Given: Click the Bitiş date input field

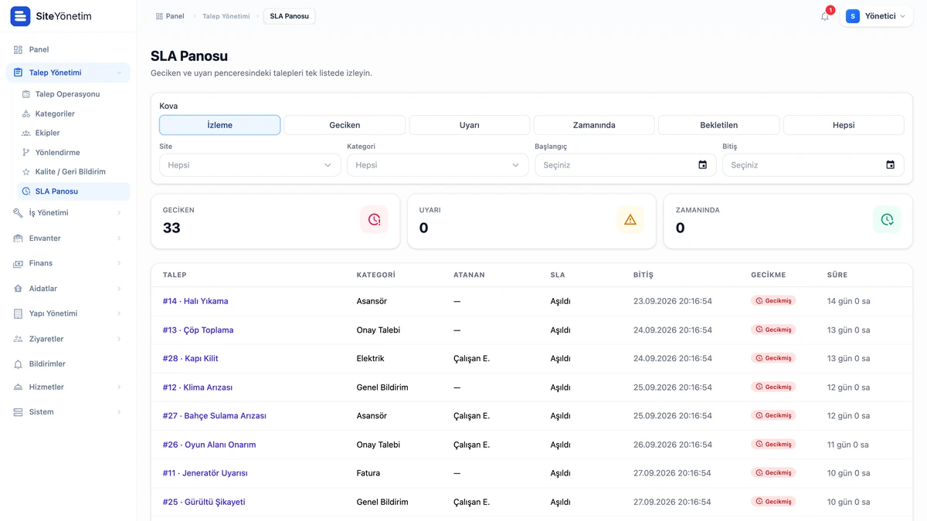Looking at the screenshot, I should [x=813, y=165].
